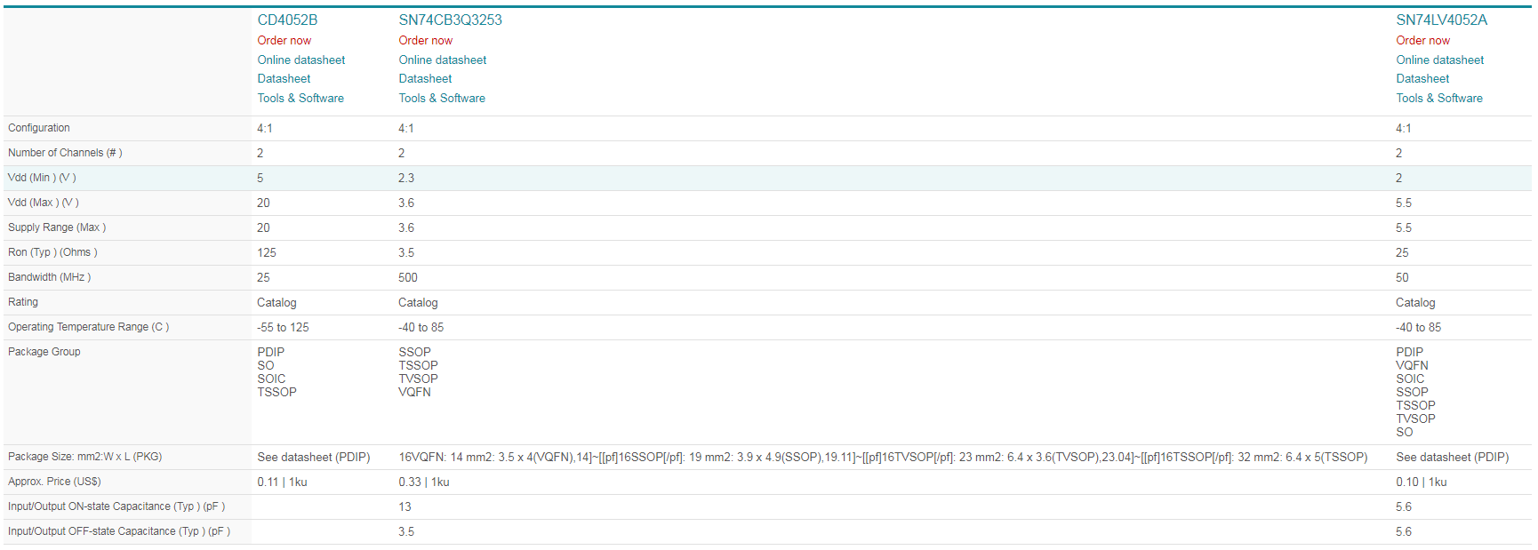Select the Vdd (Max) (V) row label
1538x550 pixels.
pyautogui.click(x=44, y=203)
